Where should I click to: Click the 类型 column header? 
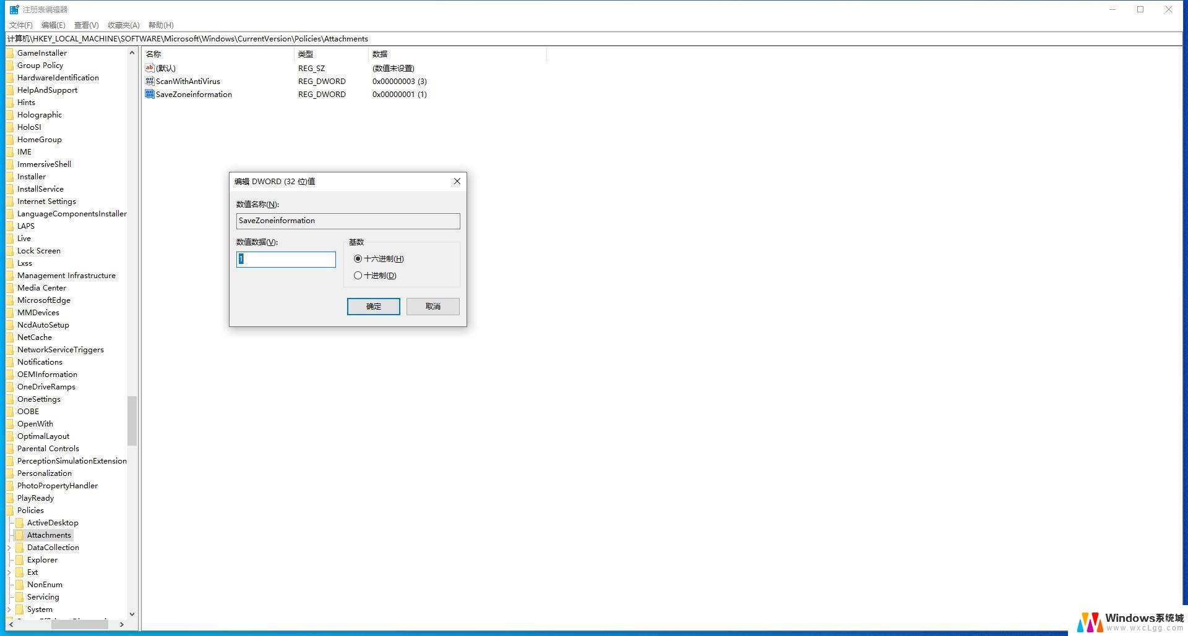point(331,54)
